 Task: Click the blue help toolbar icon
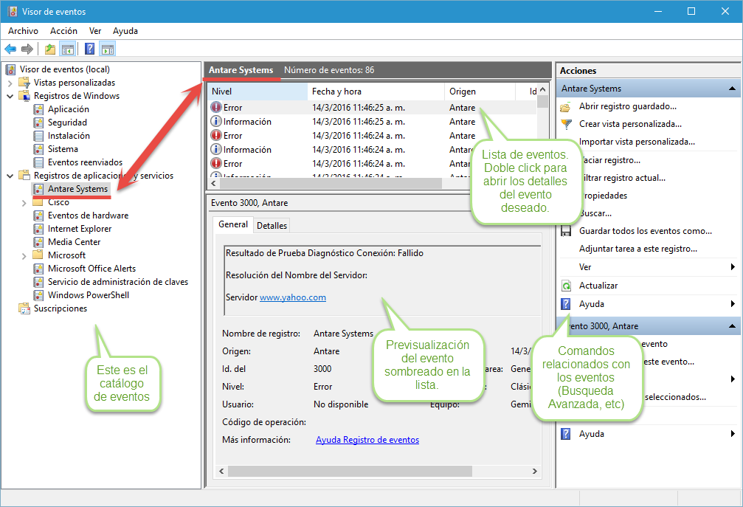(89, 49)
